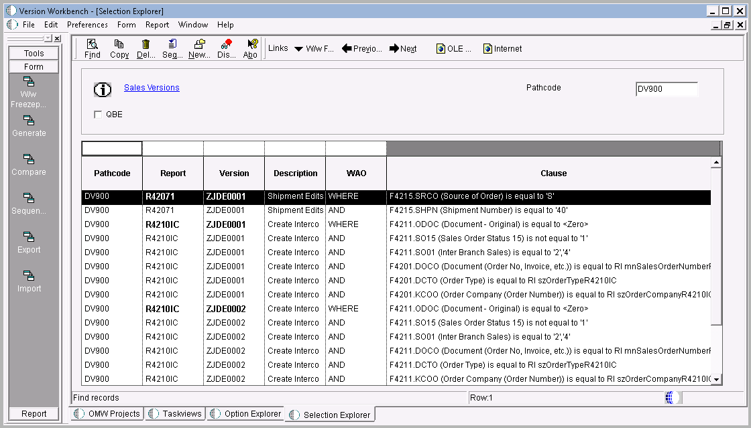The image size is (751, 428).
Task: Switch to the OMW Projects tab
Action: tap(107, 414)
